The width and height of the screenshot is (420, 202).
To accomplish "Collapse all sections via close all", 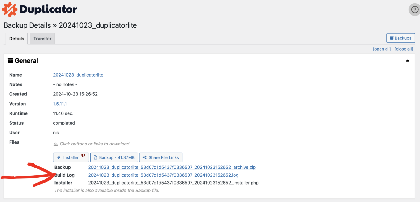I will (x=404, y=49).
